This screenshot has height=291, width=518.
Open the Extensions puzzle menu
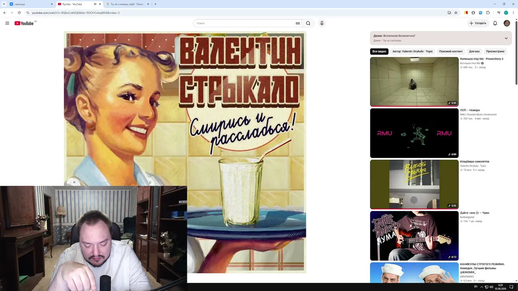pyautogui.click(x=488, y=13)
